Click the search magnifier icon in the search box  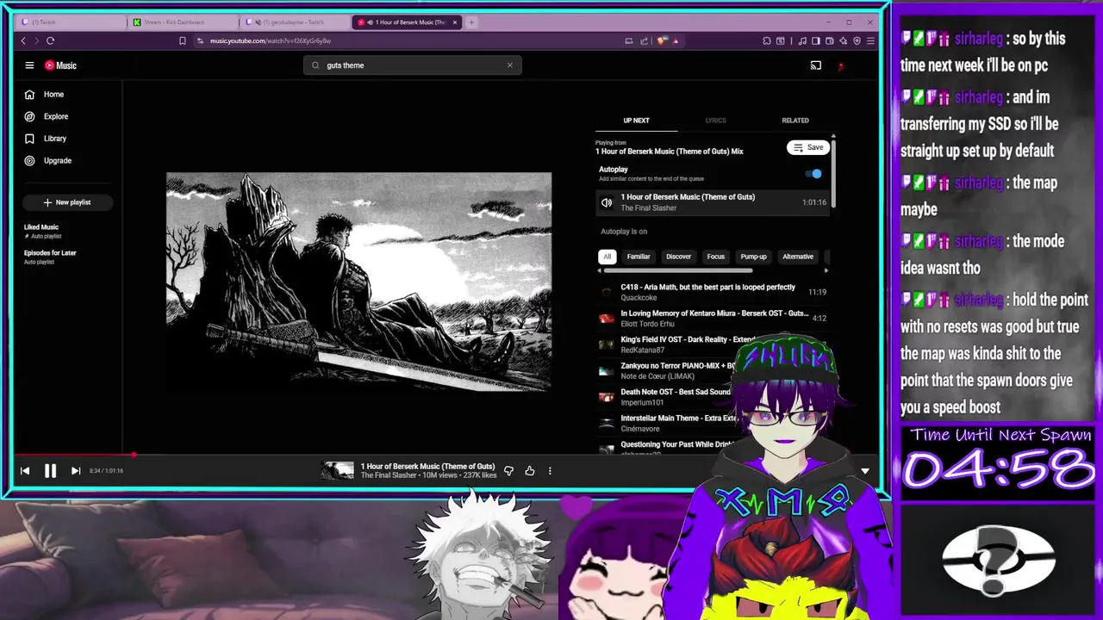pyautogui.click(x=315, y=65)
